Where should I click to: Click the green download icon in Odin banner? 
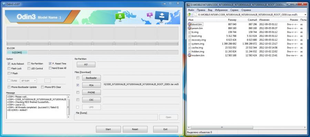[x=120, y=16]
